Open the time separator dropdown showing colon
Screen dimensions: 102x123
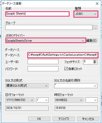[x=91, y=100]
